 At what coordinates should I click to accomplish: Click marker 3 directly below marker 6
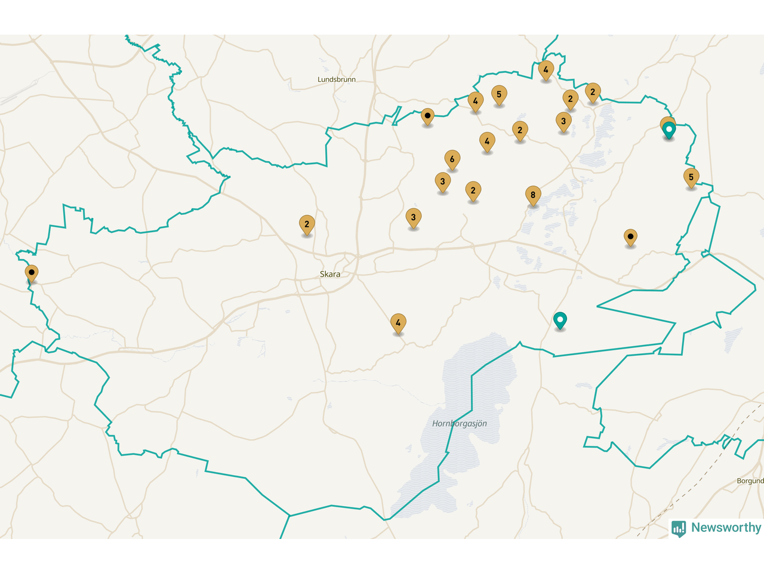pos(442,181)
